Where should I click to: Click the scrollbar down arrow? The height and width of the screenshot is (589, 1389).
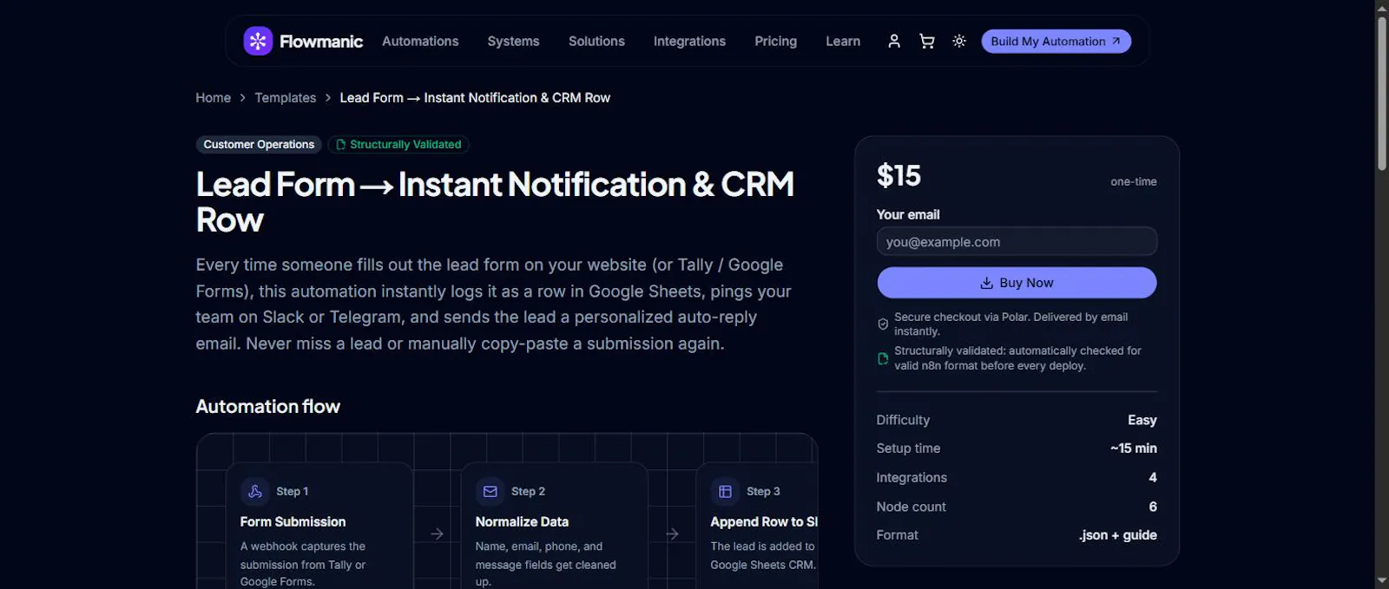click(x=1382, y=580)
